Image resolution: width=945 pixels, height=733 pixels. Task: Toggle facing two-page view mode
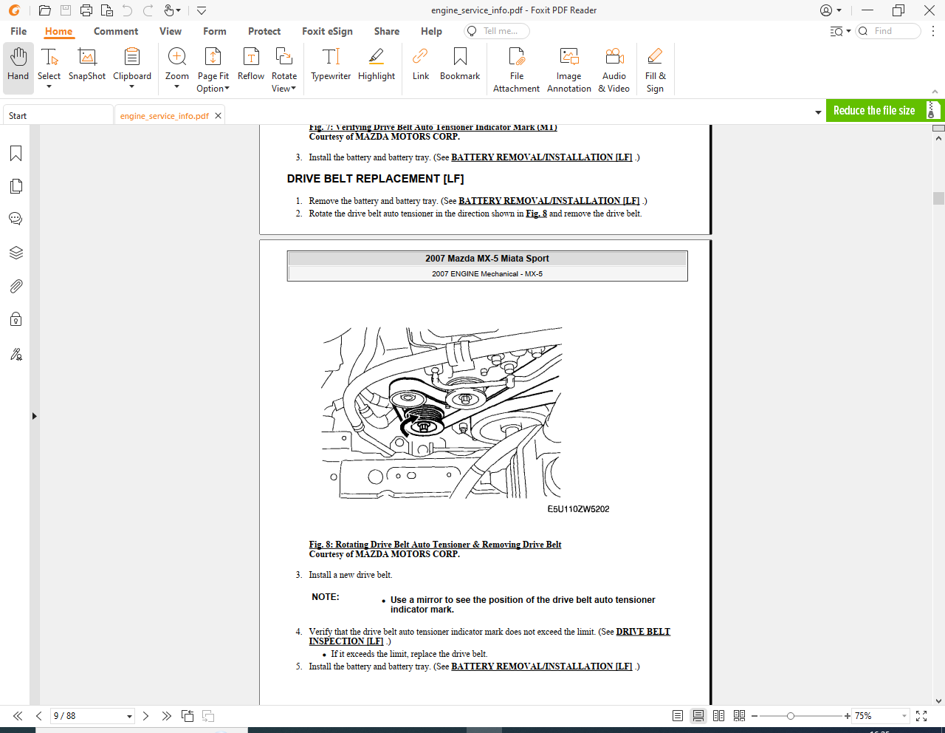pos(718,716)
